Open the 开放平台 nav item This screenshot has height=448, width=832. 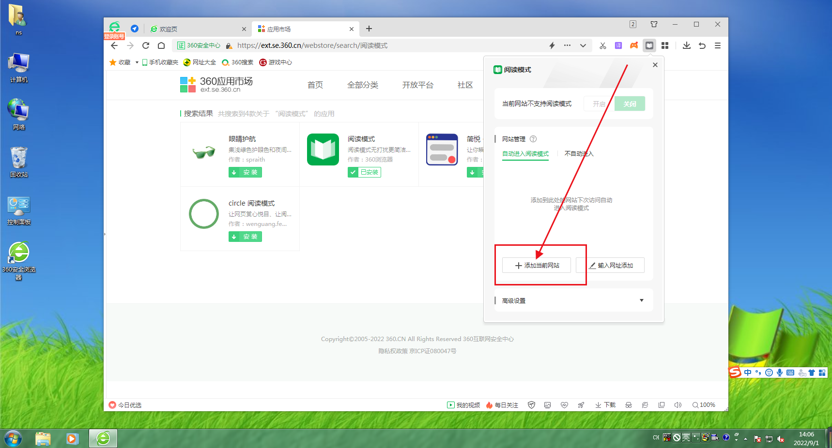(x=418, y=85)
